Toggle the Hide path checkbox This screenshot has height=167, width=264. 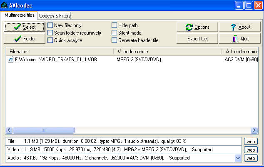coord(114,25)
